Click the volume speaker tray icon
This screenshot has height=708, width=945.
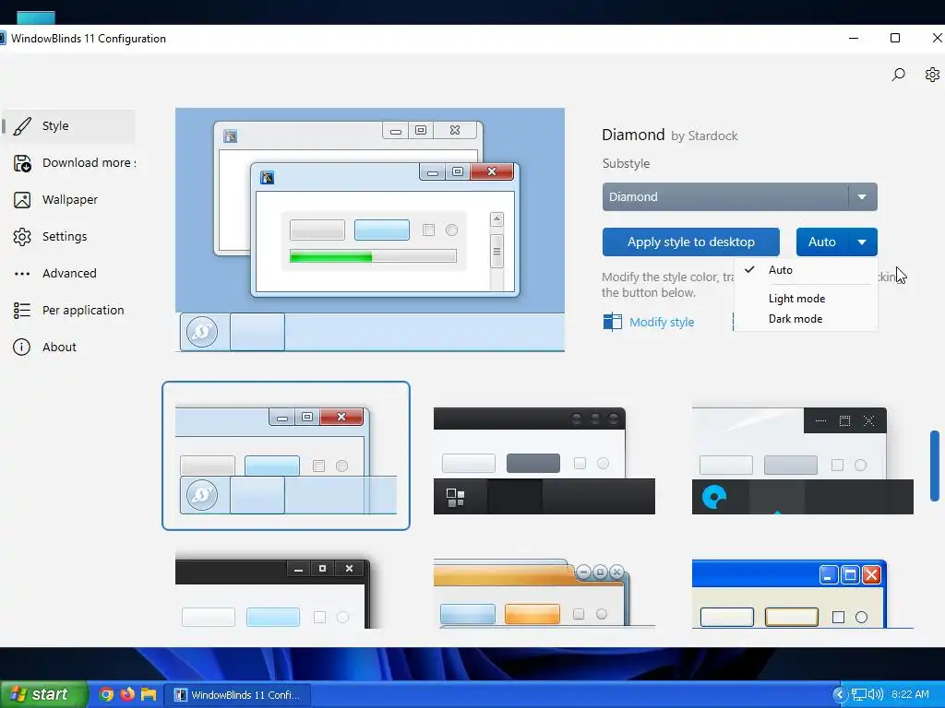(876, 695)
